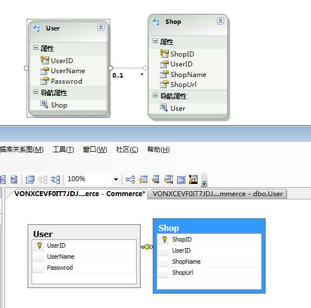Viewport: 311px width, 308px height.
Task: Open the 社区(C) menu
Action: tap(127, 150)
